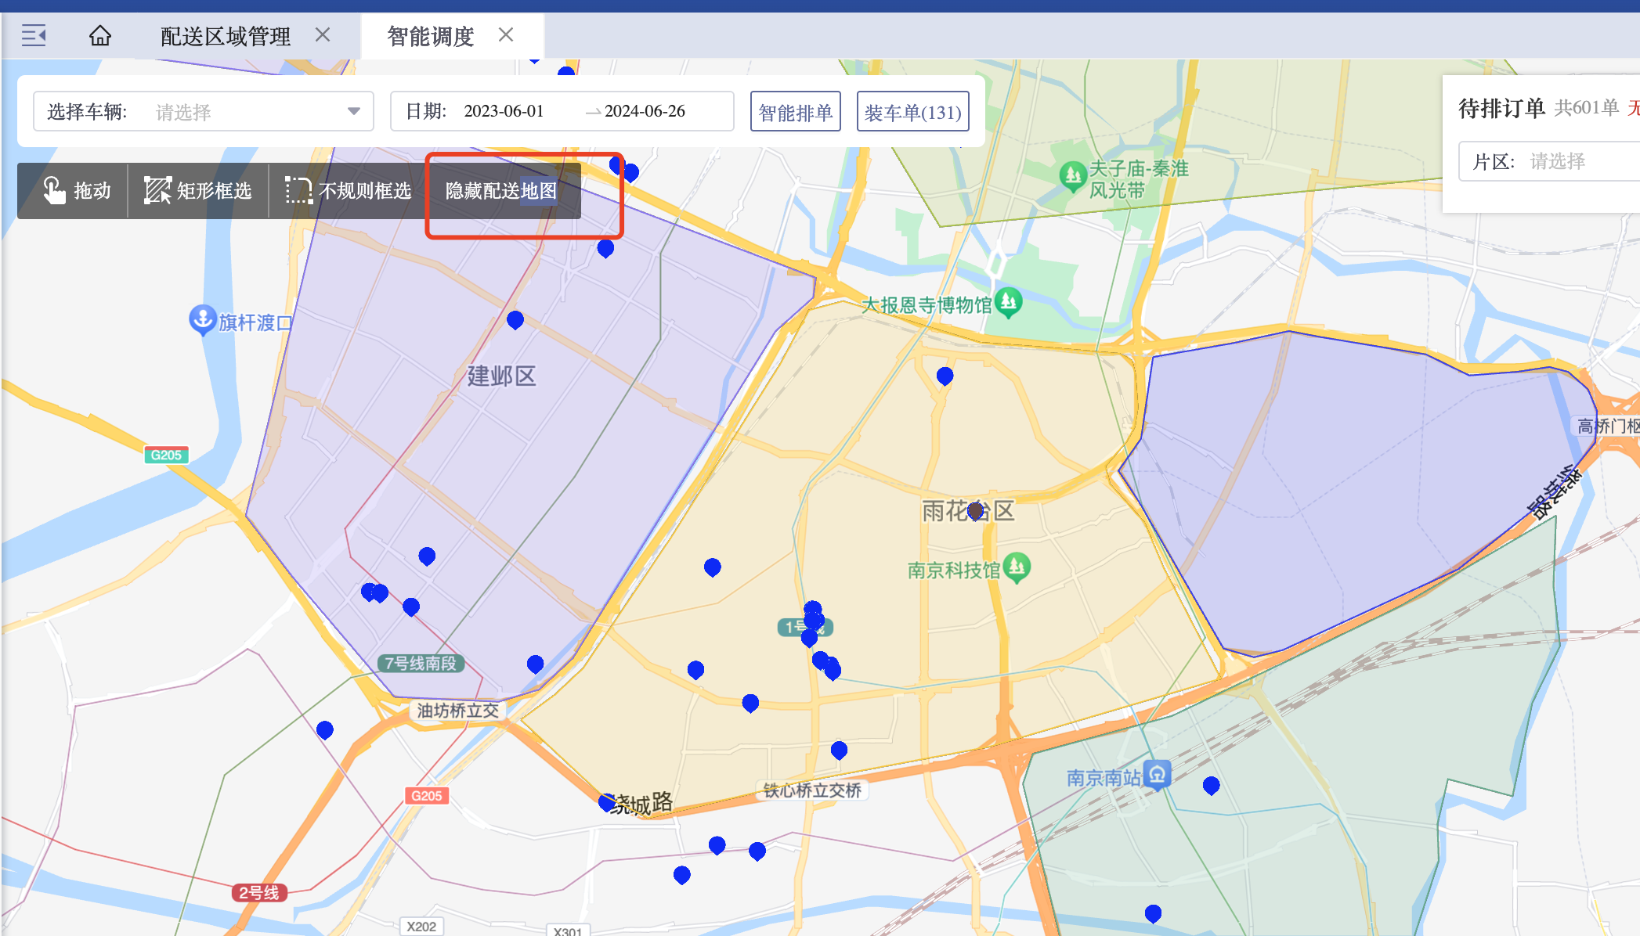Click the 旗杆渡口 ferry anchor icon
Viewport: 1640px width, 936px height.
(203, 319)
